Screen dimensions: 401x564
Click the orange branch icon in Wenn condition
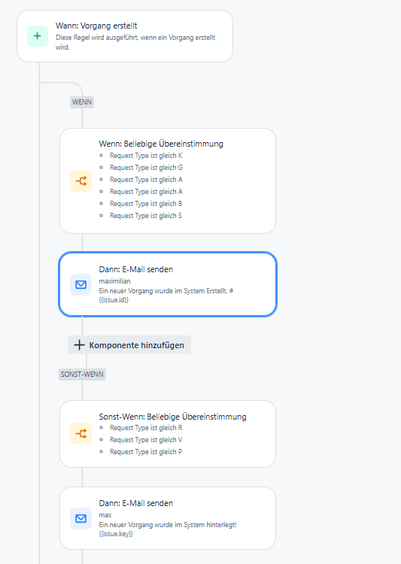click(81, 181)
